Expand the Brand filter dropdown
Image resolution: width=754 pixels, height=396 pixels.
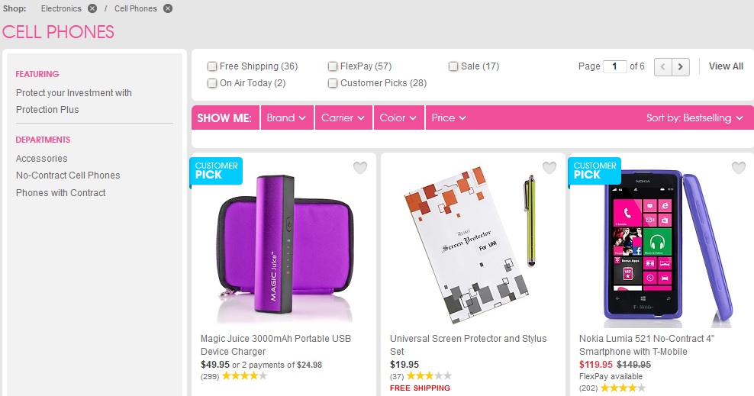pyautogui.click(x=286, y=118)
